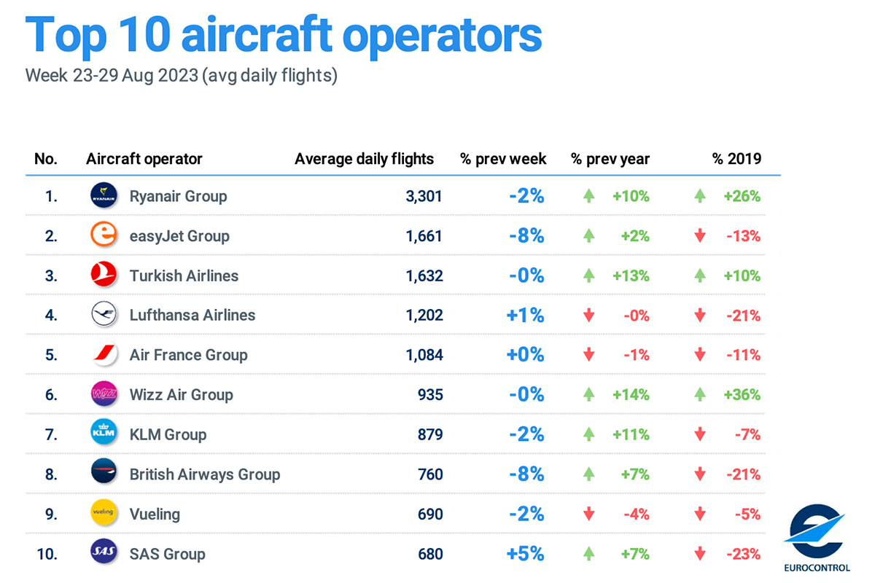875x583 pixels.
Task: Click the SAS Group logo icon
Action: (103, 553)
